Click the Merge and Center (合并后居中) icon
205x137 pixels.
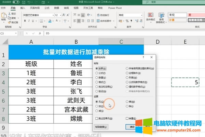[x=98, y=20]
